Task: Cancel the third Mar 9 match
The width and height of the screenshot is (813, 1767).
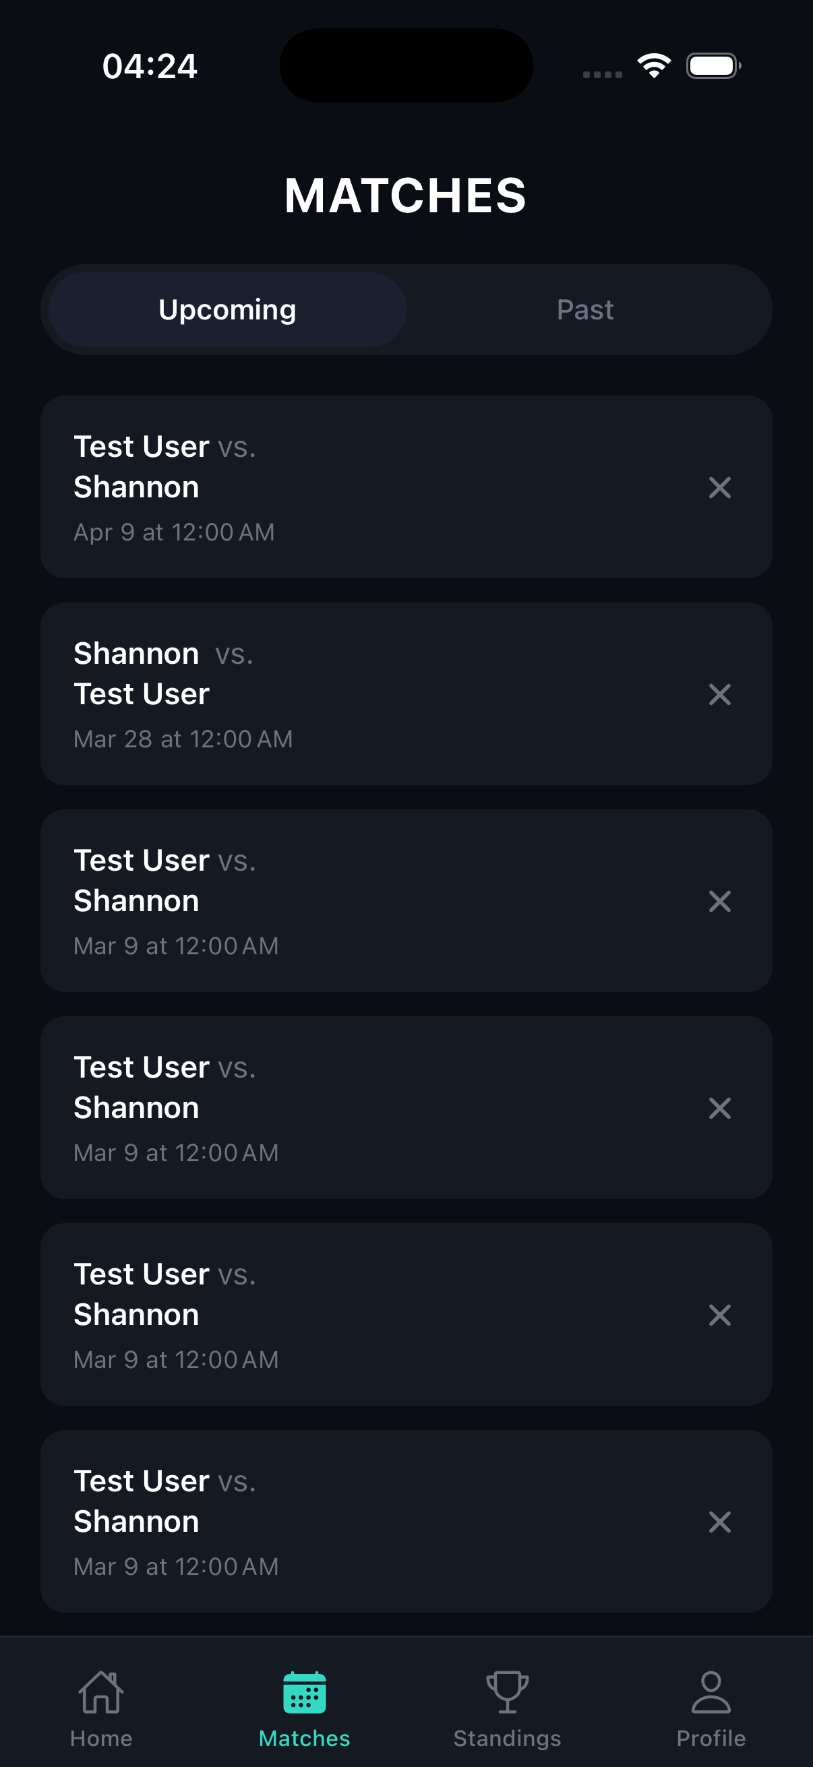Action: 720,1315
